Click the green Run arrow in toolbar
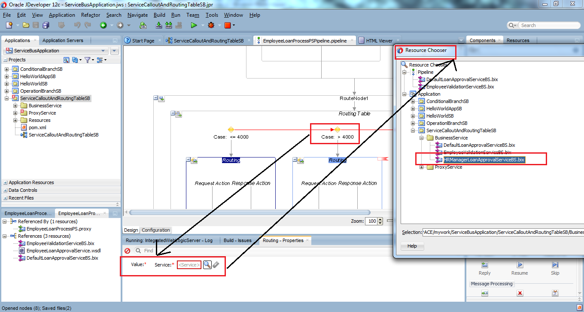Image resolution: width=584 pixels, height=312 pixels. 194,25
